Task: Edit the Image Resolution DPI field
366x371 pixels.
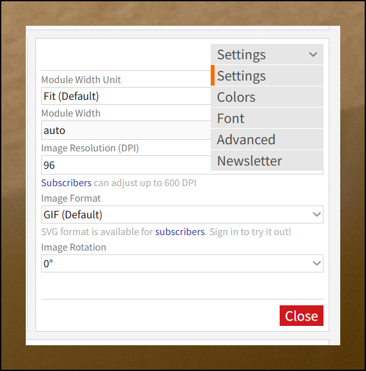Action: (x=126, y=165)
